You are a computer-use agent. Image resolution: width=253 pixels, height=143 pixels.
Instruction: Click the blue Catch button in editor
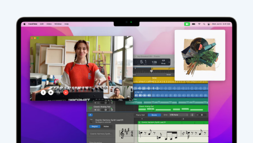pos(90,115)
